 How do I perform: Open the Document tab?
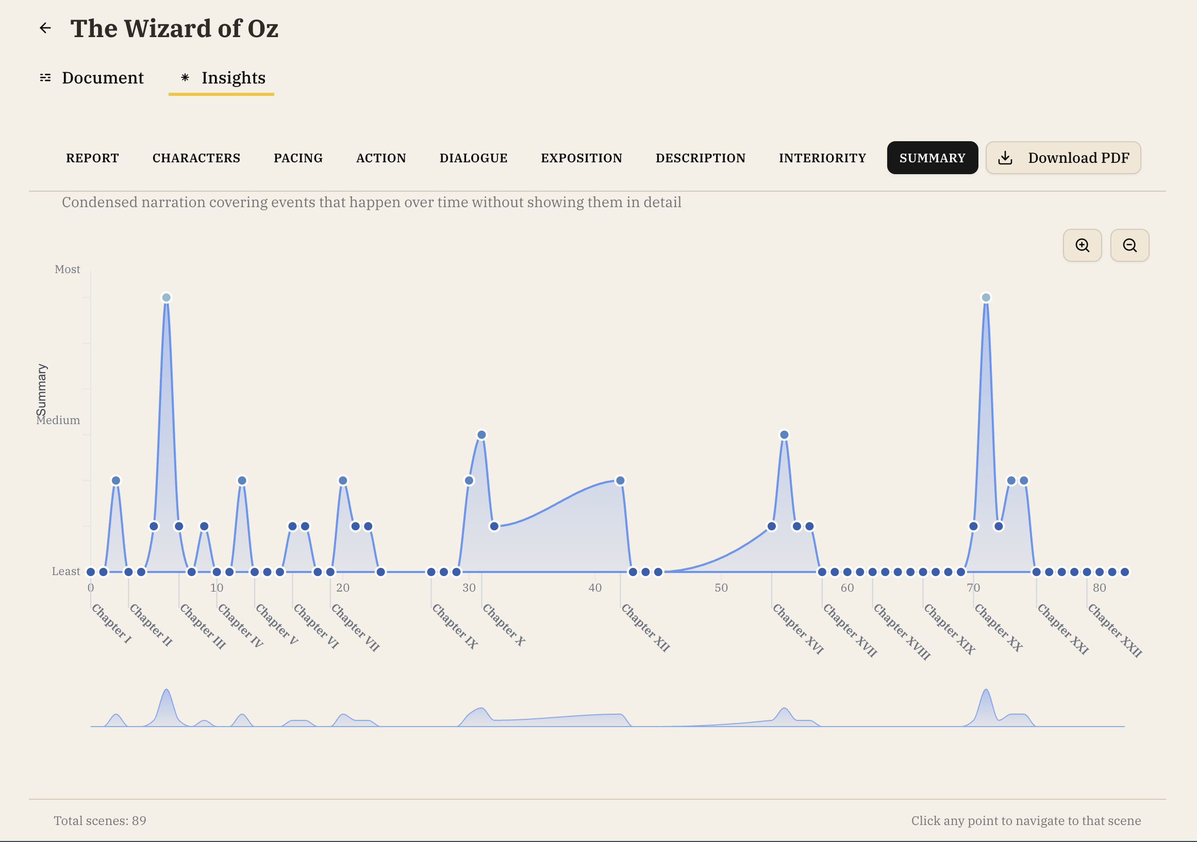[x=102, y=78]
